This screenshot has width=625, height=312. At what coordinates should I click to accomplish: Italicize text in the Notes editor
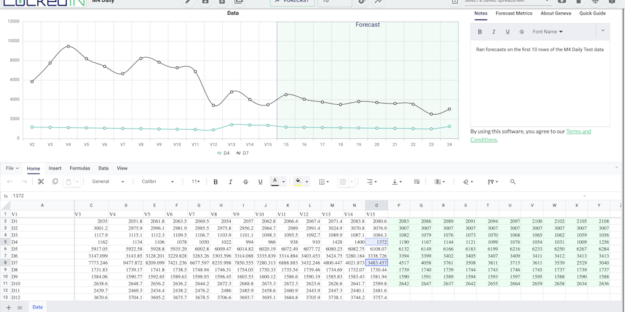[494, 32]
